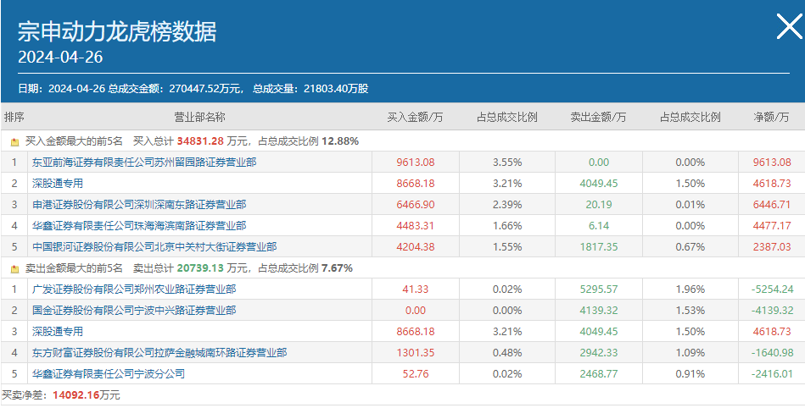
Task: Select the sell amount 2942.33
Action: 599,353
